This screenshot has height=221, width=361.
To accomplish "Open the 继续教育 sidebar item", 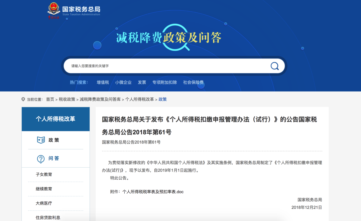I will click(44, 188).
